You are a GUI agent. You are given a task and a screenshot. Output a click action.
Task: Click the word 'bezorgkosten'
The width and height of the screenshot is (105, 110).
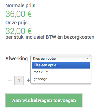79,37
